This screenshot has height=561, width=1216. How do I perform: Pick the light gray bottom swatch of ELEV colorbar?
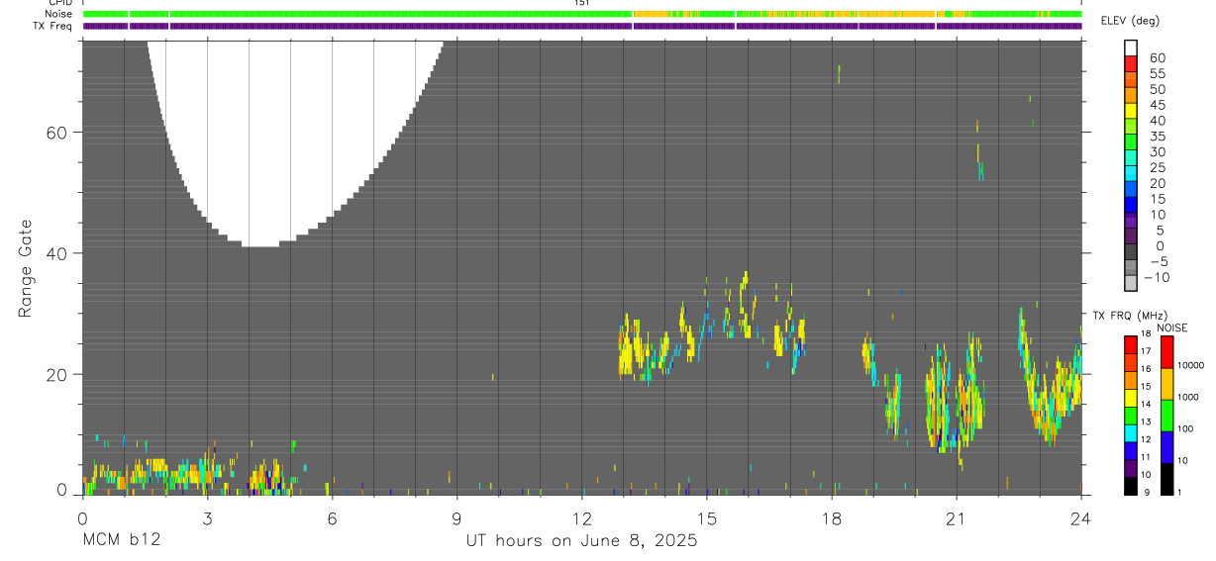tap(1131, 282)
